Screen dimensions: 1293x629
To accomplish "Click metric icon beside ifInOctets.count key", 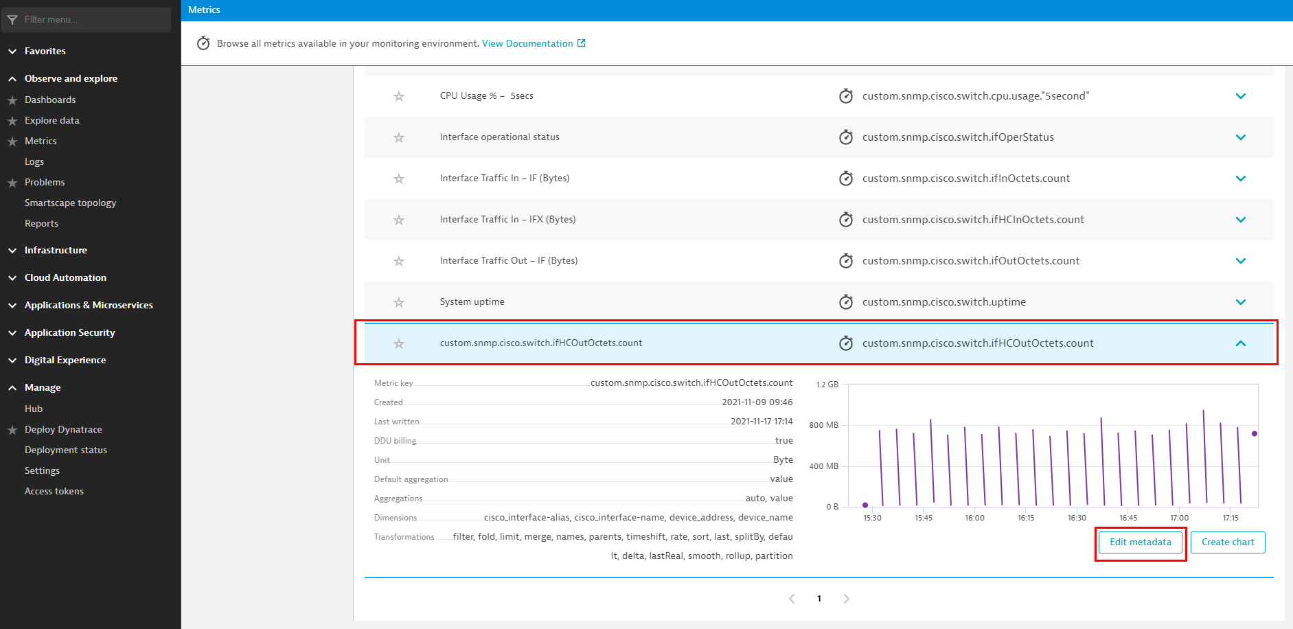I will 846,179.
